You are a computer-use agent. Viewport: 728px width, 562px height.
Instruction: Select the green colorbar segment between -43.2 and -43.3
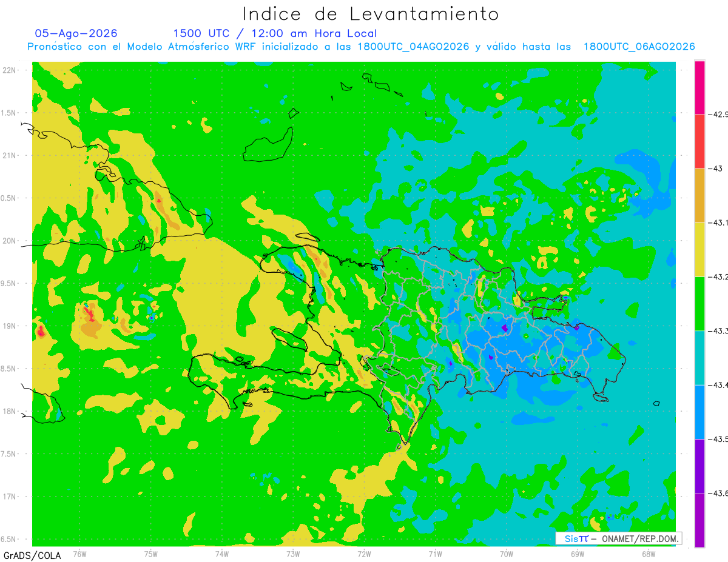(x=699, y=303)
